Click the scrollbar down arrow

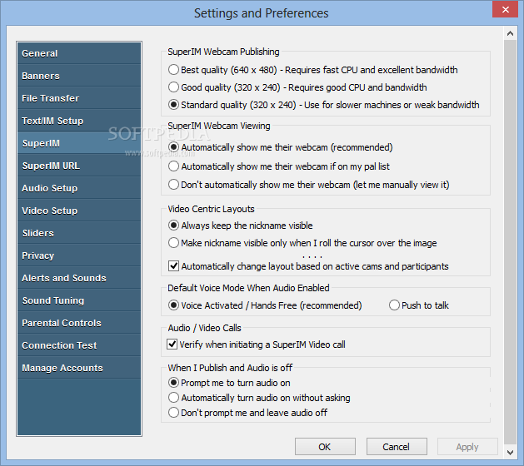point(510,453)
